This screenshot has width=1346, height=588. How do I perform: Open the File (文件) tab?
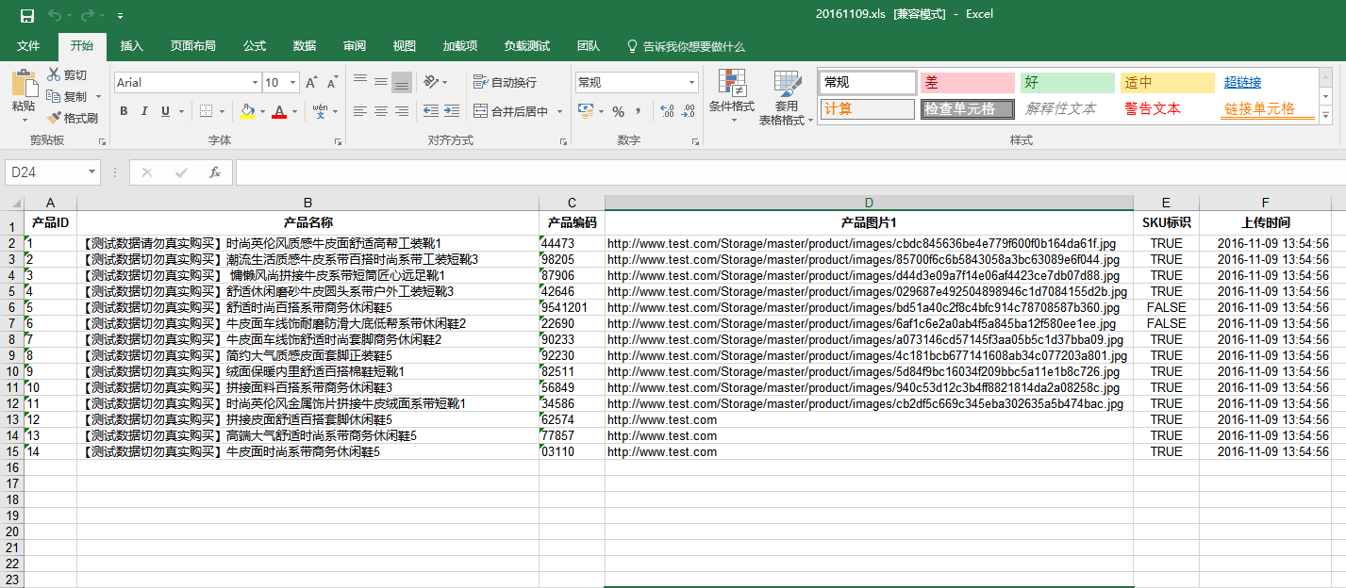pyautogui.click(x=28, y=46)
